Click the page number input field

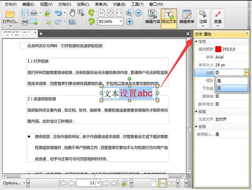(x=89, y=183)
